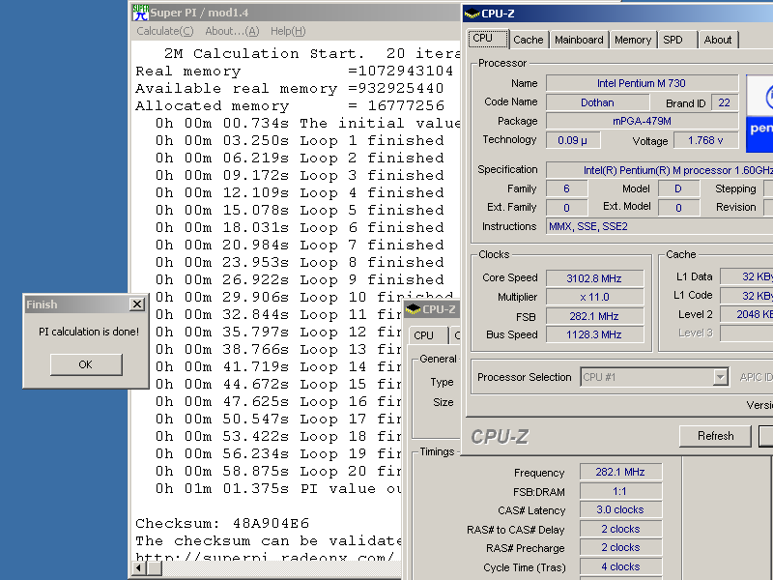Screen dimensions: 773x580
Task: Switch to the Cache tab in CPU-Z
Action: click(528, 40)
